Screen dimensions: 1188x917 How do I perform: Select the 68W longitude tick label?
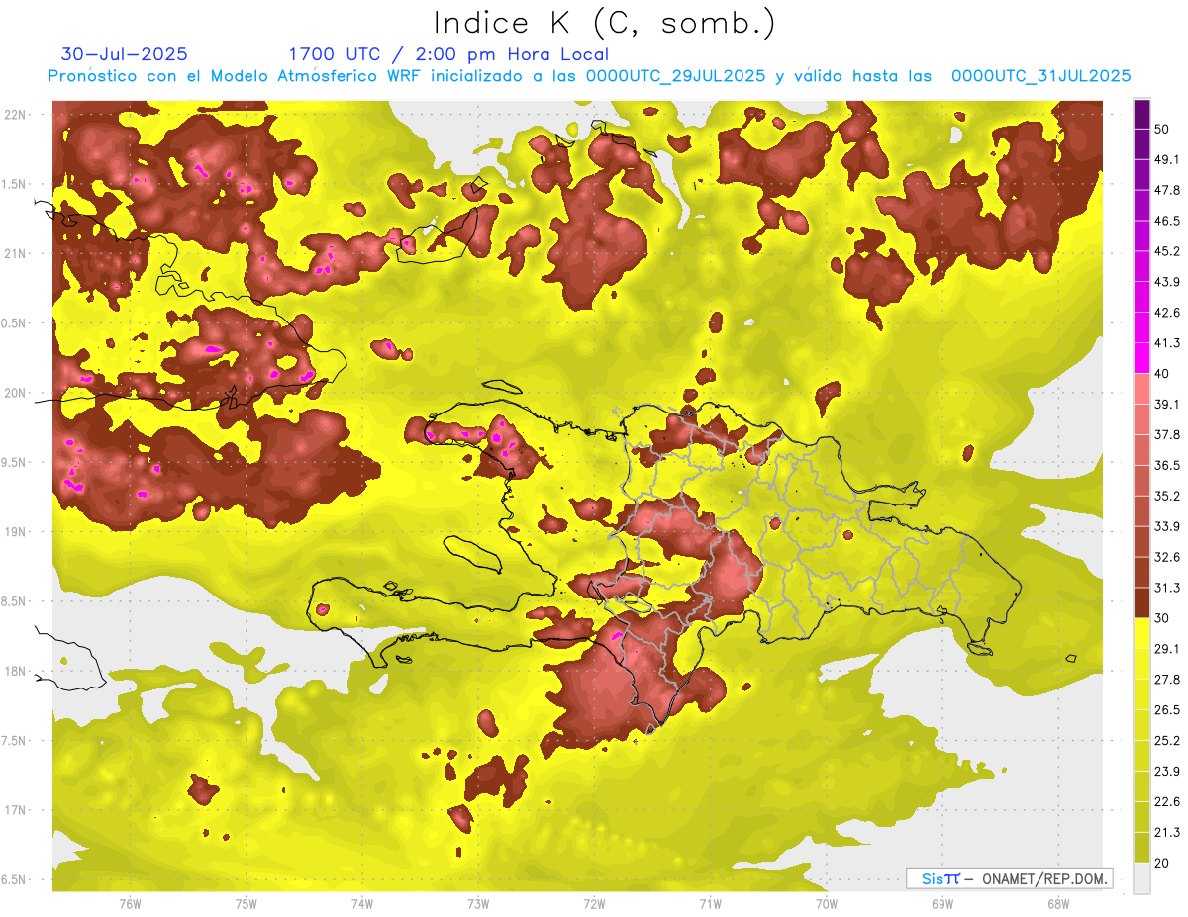1057,904
